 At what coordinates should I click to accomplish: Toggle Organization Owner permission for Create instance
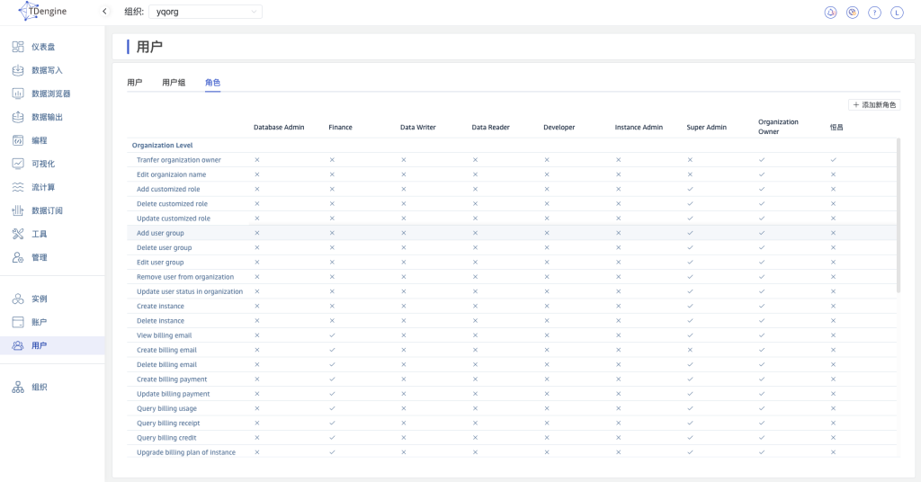(761, 306)
